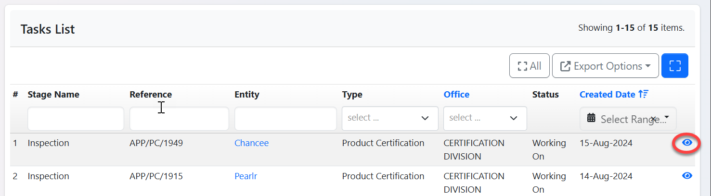Select the row with reference APP/PC/1949
This screenshot has height=196, width=711.
tap(156, 143)
